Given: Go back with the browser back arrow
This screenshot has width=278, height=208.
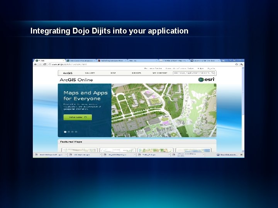Looking at the screenshot, I should (36, 64).
